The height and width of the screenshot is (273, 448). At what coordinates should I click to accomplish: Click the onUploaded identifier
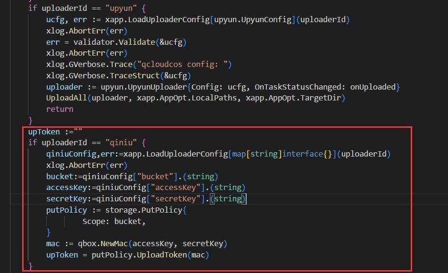pyautogui.click(x=373, y=87)
